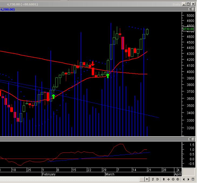The image size is (197, 183).
Task: Click the 5000 price axis label
Action: pyautogui.click(x=191, y=16)
